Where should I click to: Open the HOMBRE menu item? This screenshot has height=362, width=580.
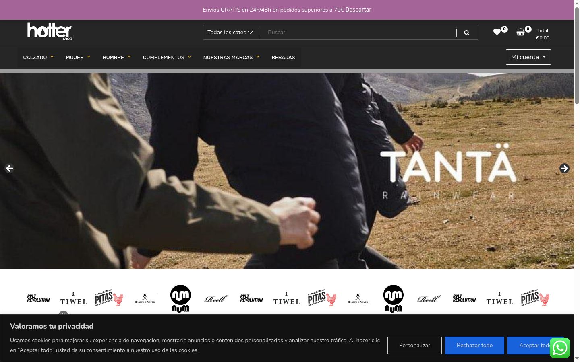[x=113, y=58]
